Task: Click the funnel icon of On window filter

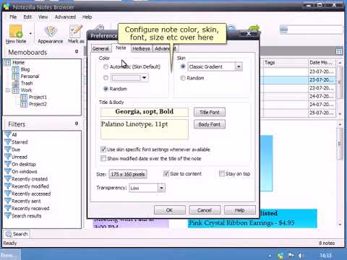Action: tap(8, 171)
